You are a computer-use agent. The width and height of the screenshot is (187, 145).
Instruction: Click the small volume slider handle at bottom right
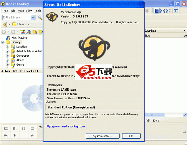[x=184, y=131]
